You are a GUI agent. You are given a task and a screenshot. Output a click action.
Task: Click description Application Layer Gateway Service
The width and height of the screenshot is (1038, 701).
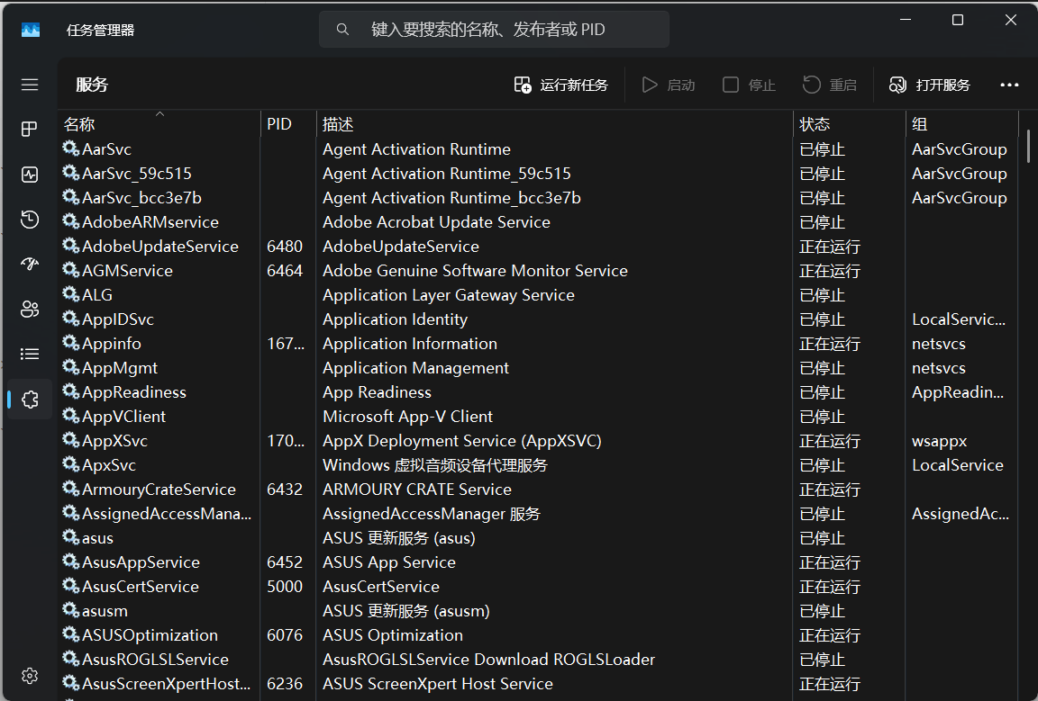coord(448,294)
